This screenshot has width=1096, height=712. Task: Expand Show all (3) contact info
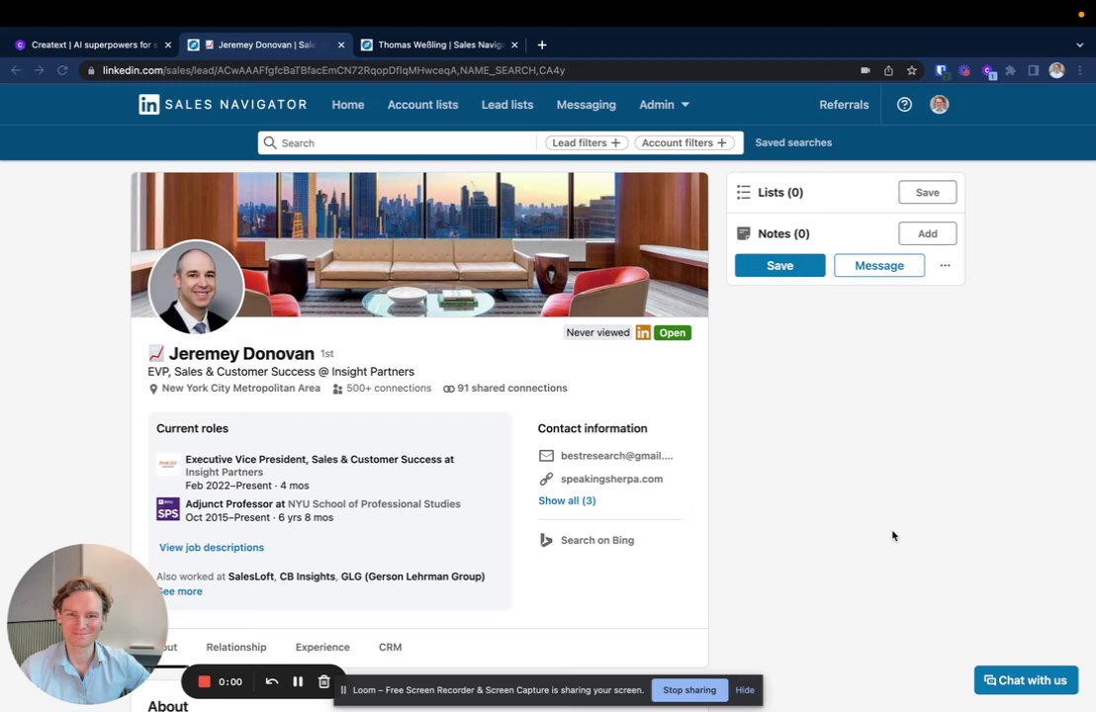coord(567,500)
